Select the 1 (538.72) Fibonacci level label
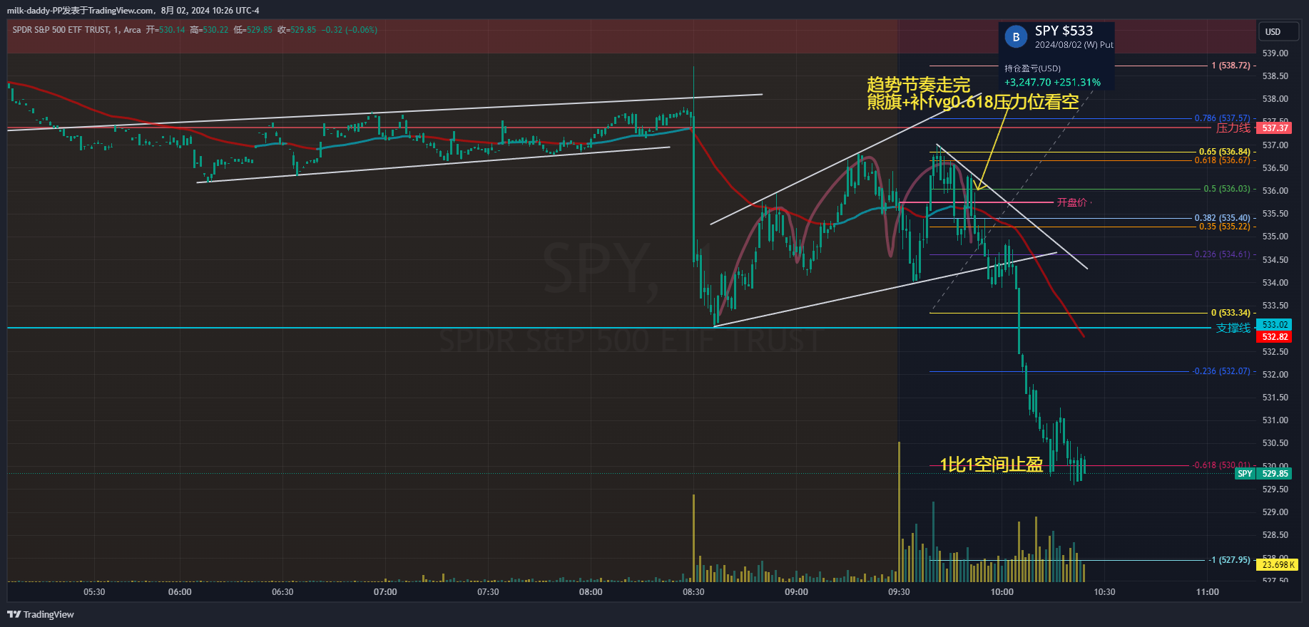 (x=1231, y=66)
